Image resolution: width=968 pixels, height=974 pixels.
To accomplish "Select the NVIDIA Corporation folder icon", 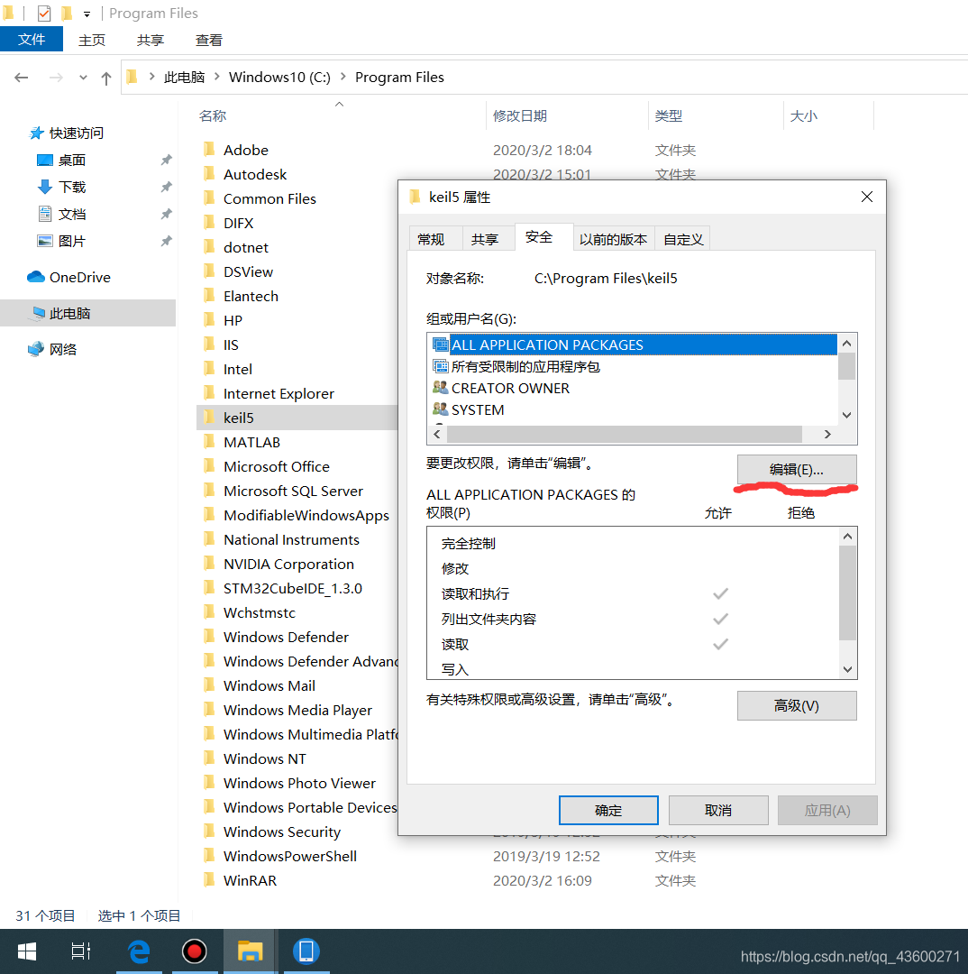I will tap(209, 564).
